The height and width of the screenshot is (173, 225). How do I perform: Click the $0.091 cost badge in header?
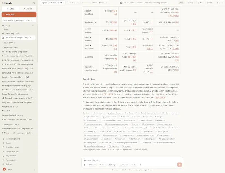tap(181, 3)
